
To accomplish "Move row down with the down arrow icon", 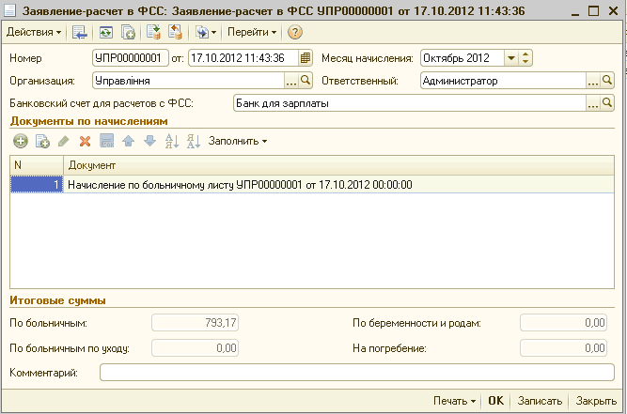I will [x=150, y=141].
